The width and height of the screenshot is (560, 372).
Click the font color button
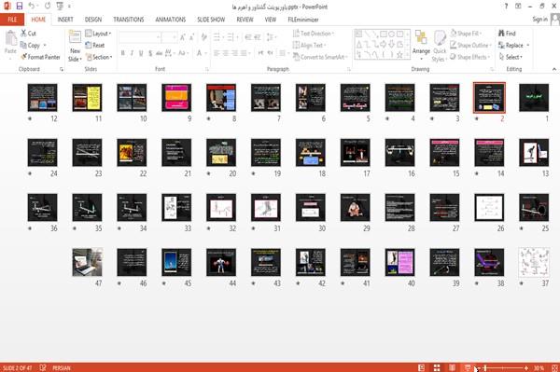(x=201, y=53)
